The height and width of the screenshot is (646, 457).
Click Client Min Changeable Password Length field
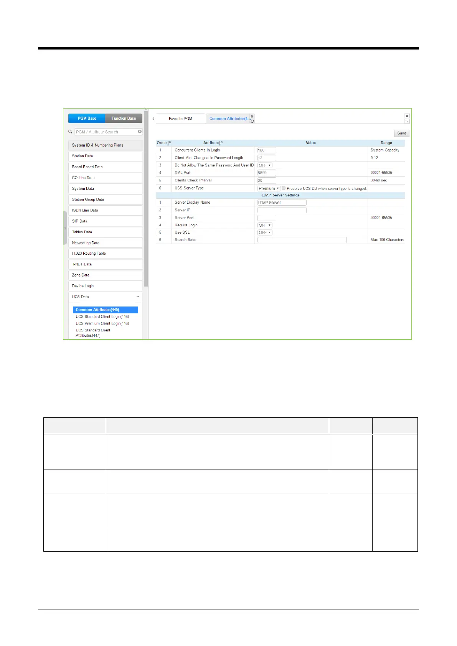pos(267,158)
